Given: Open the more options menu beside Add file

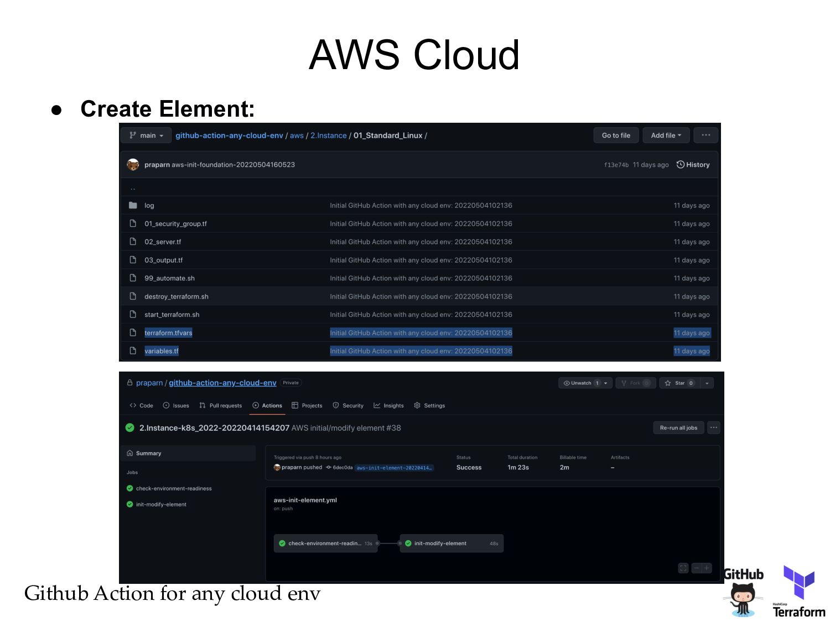Looking at the screenshot, I should 706,135.
